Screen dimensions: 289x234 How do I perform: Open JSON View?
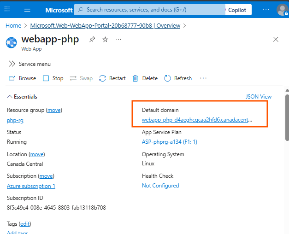[x=259, y=97]
